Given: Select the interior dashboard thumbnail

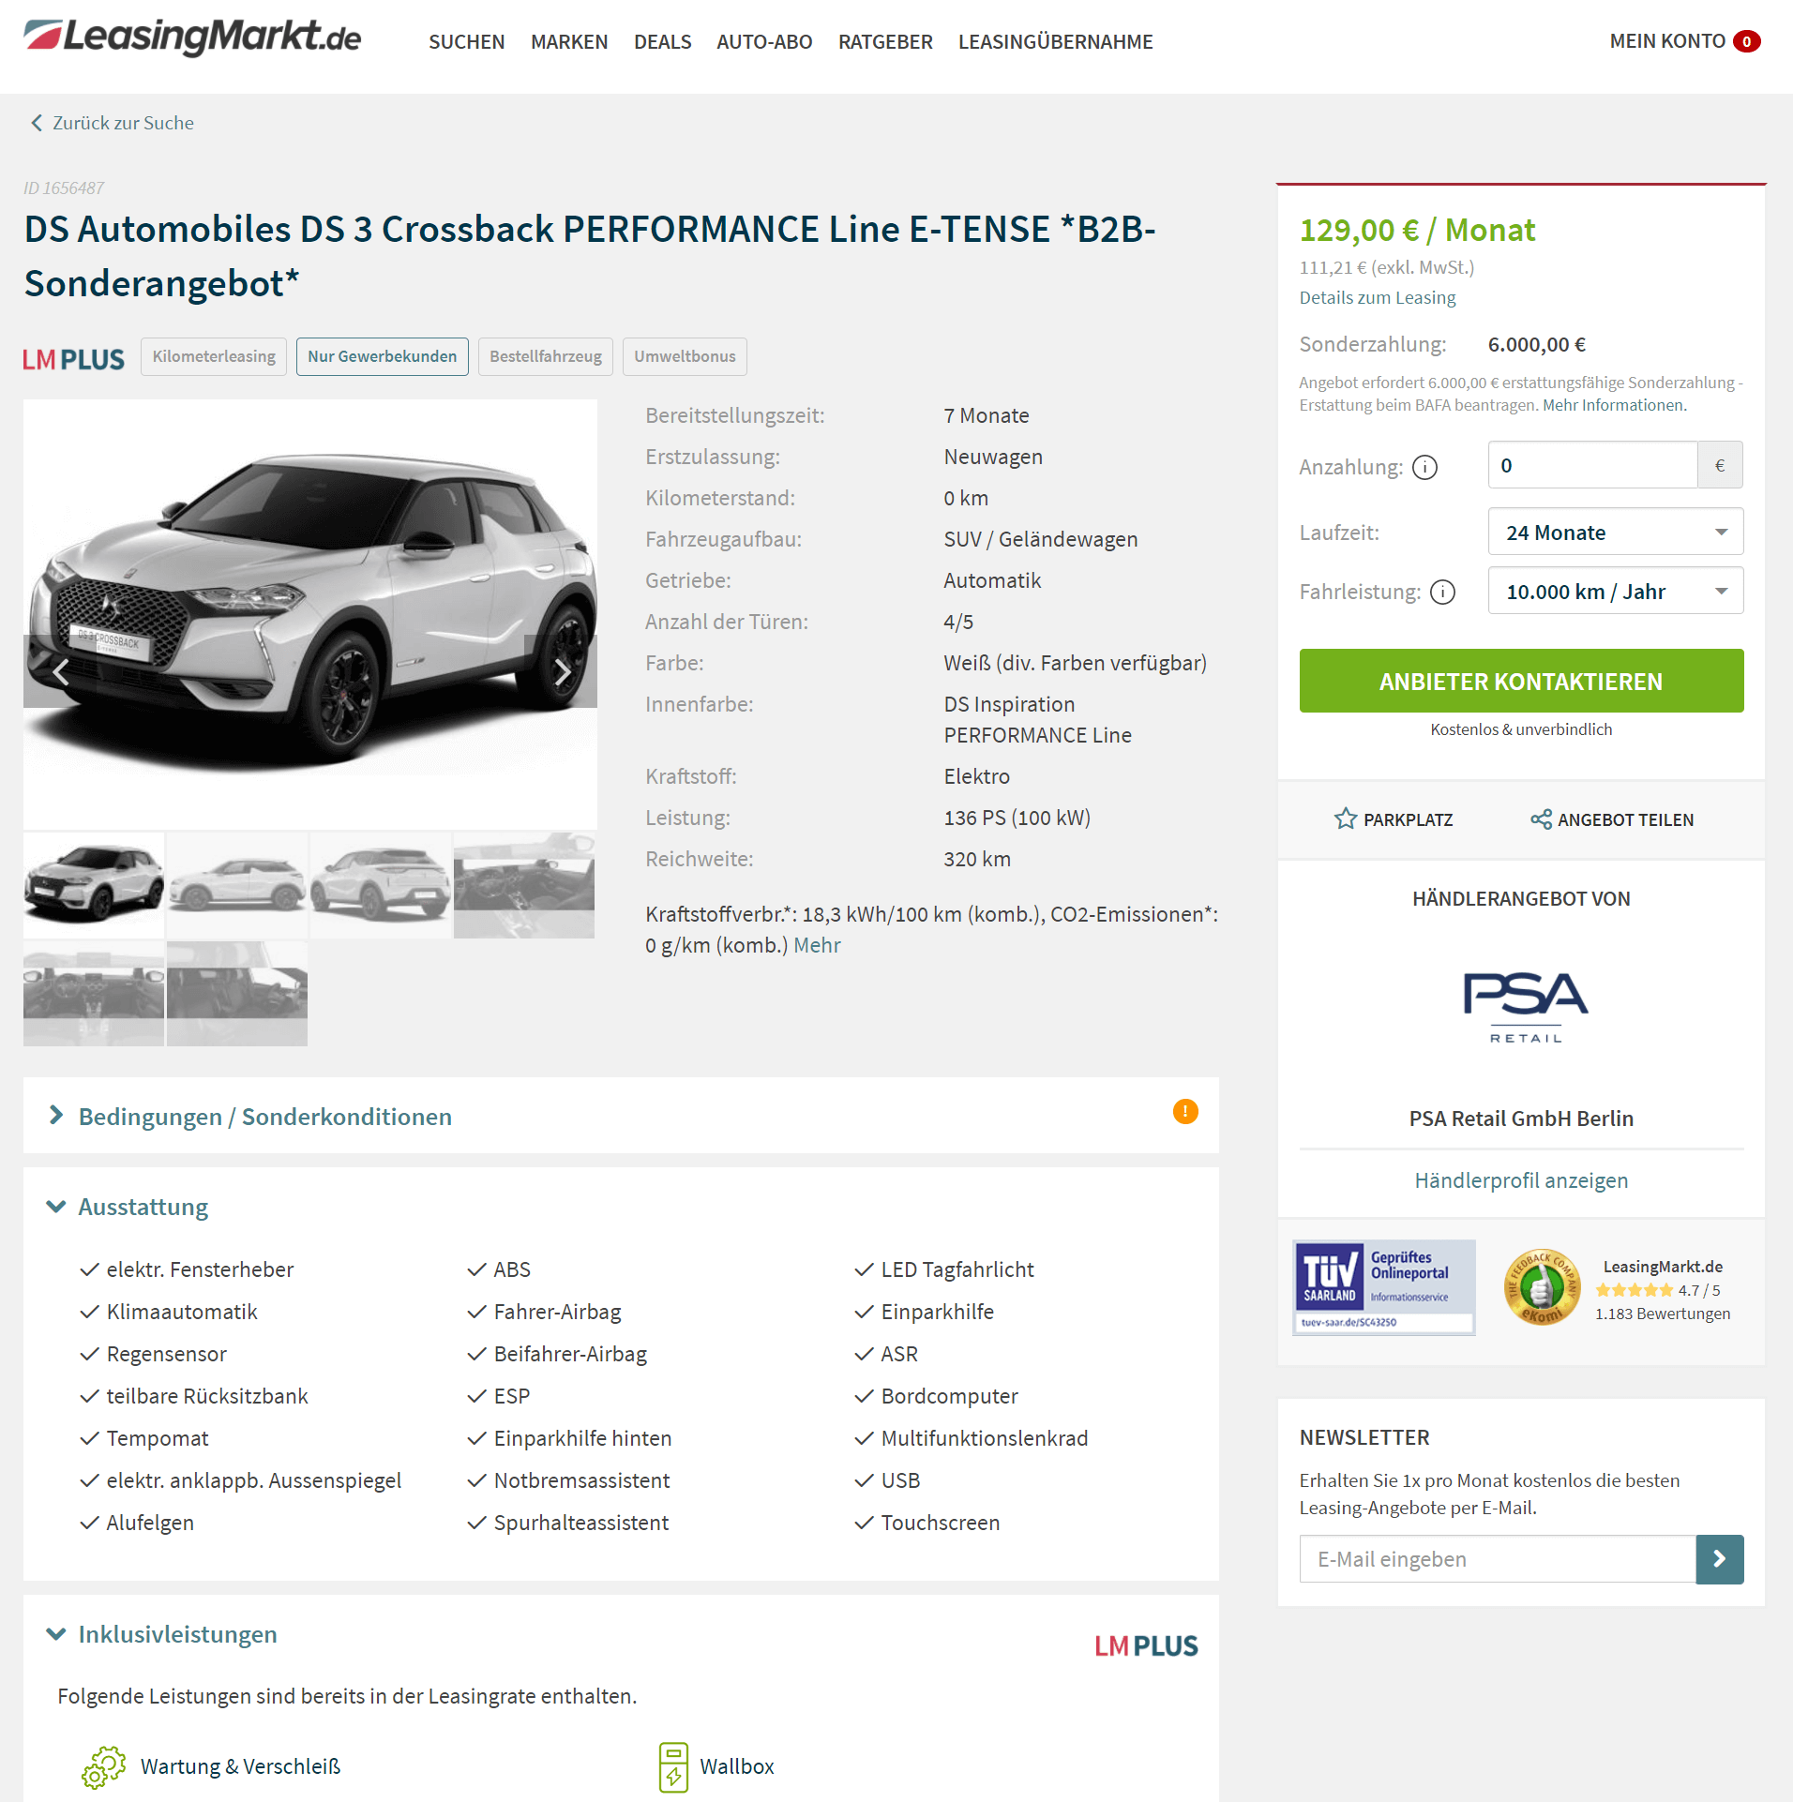Looking at the screenshot, I should pos(94,994).
